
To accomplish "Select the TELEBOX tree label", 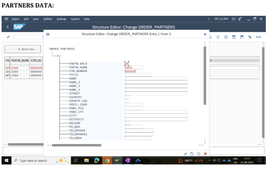I will coord(76,138).
